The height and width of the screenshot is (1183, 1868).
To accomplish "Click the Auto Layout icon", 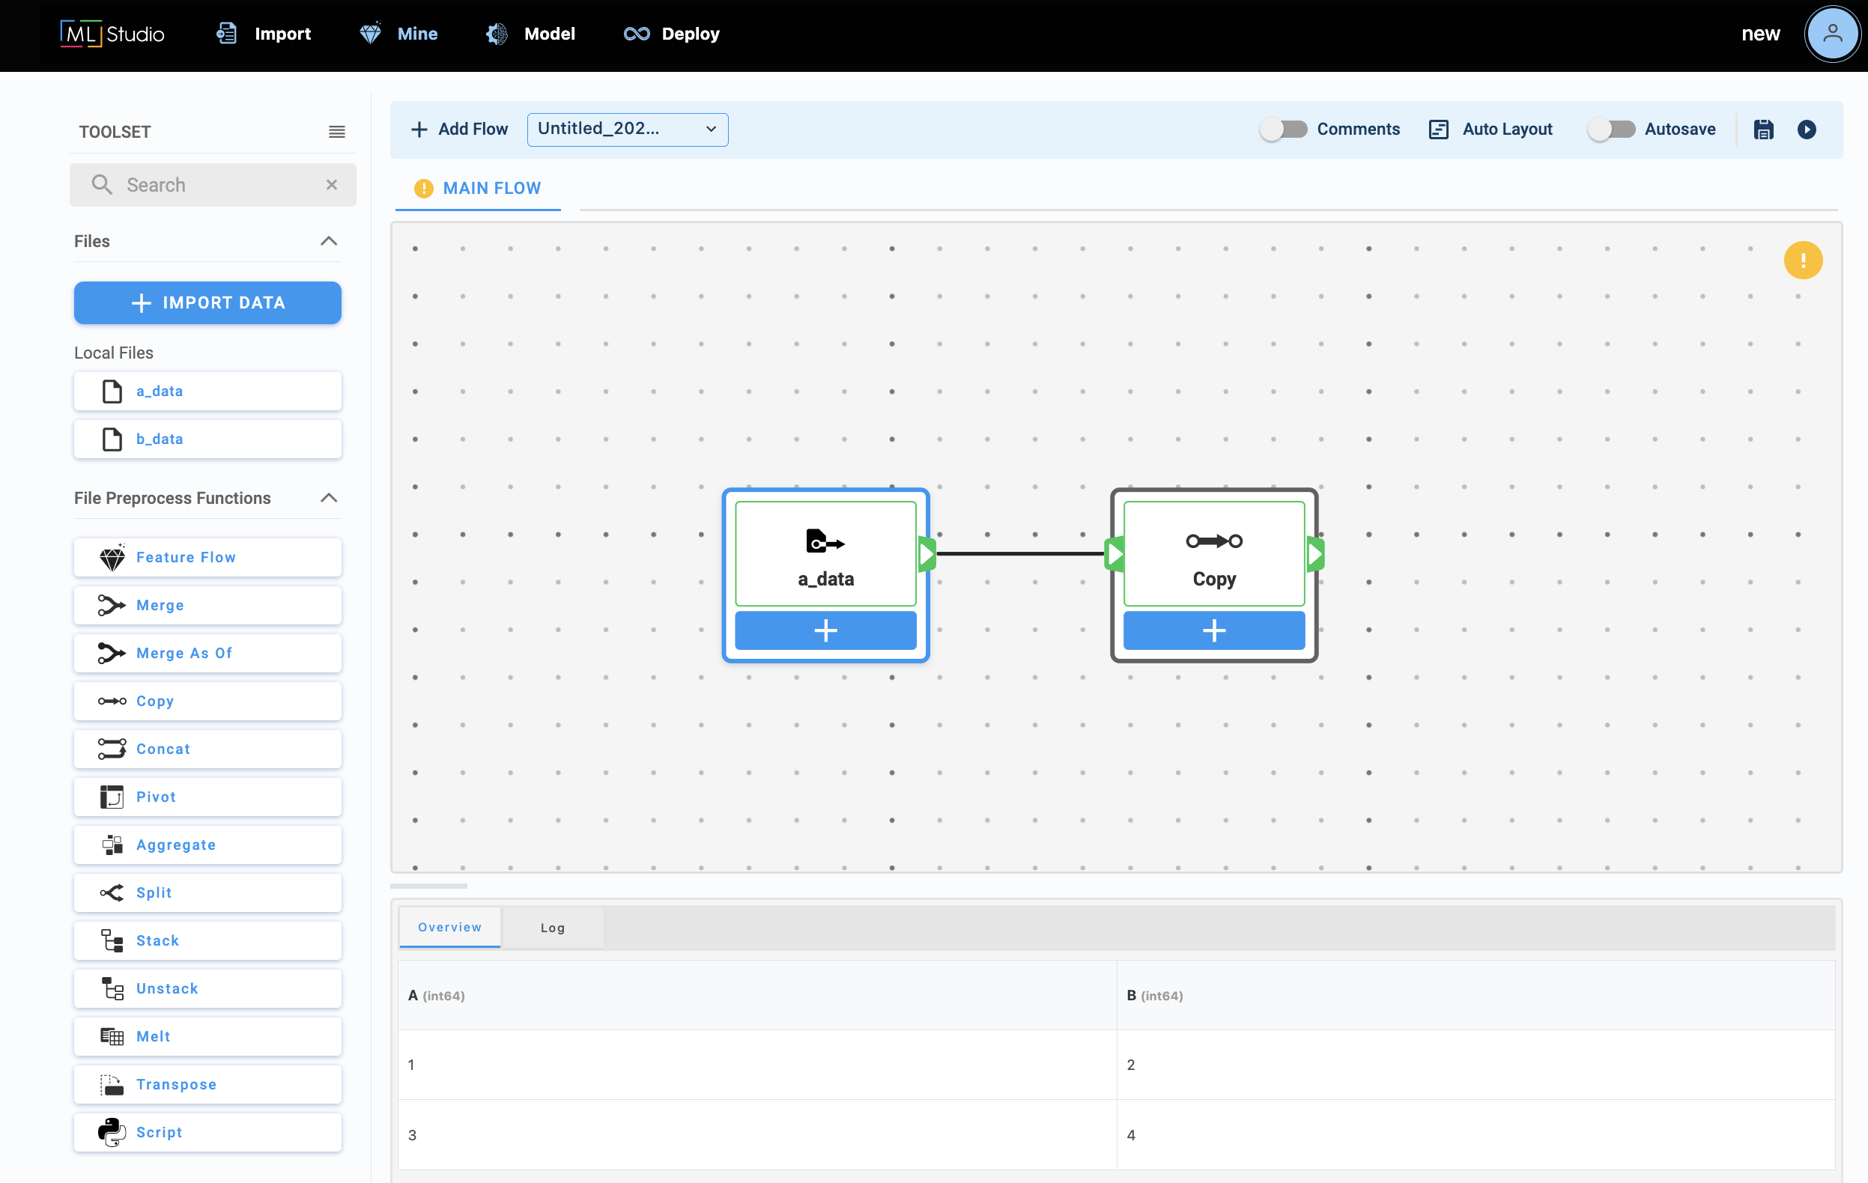I will [x=1438, y=130].
